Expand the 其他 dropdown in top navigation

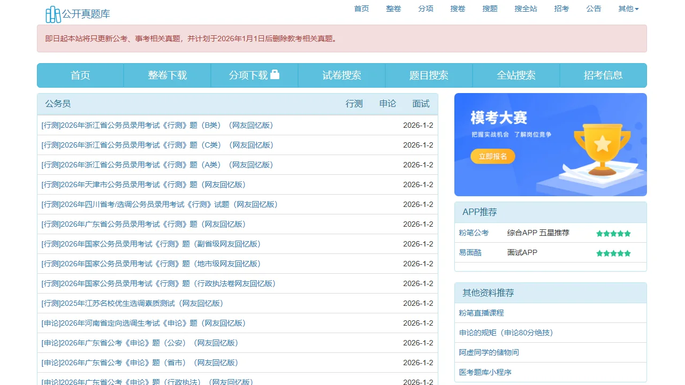click(628, 9)
